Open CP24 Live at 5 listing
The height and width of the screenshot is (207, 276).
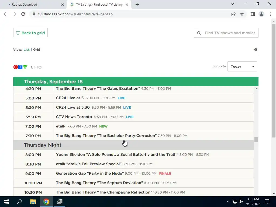click(70, 98)
